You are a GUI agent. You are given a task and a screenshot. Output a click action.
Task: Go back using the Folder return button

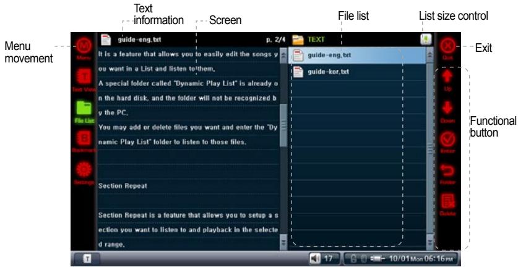(x=447, y=171)
